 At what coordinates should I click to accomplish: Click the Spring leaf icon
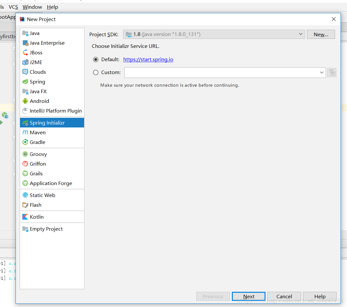coord(25,82)
